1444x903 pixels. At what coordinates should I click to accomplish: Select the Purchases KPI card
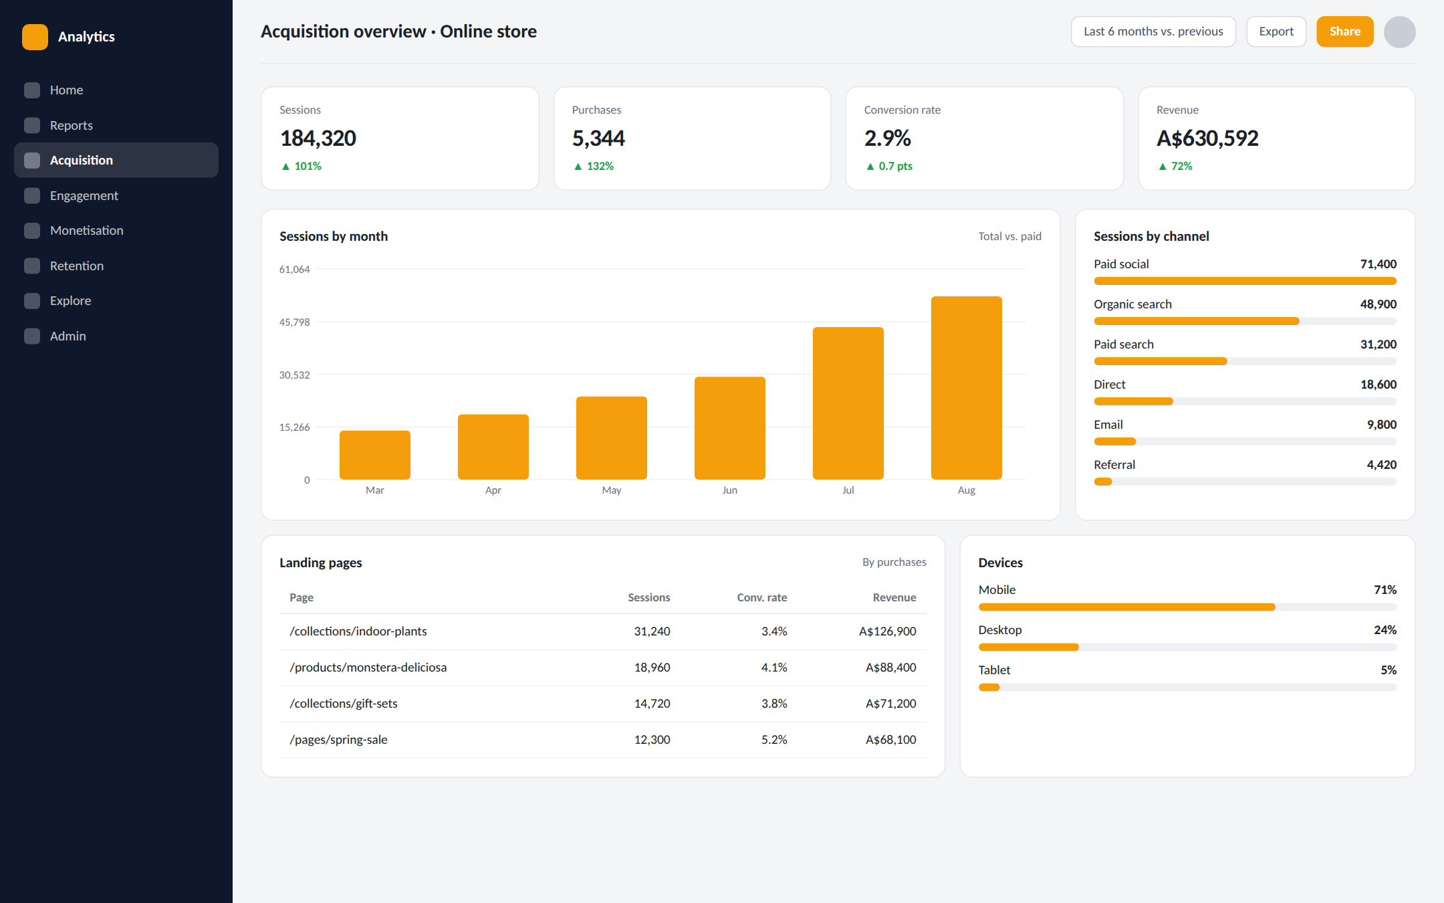point(692,138)
